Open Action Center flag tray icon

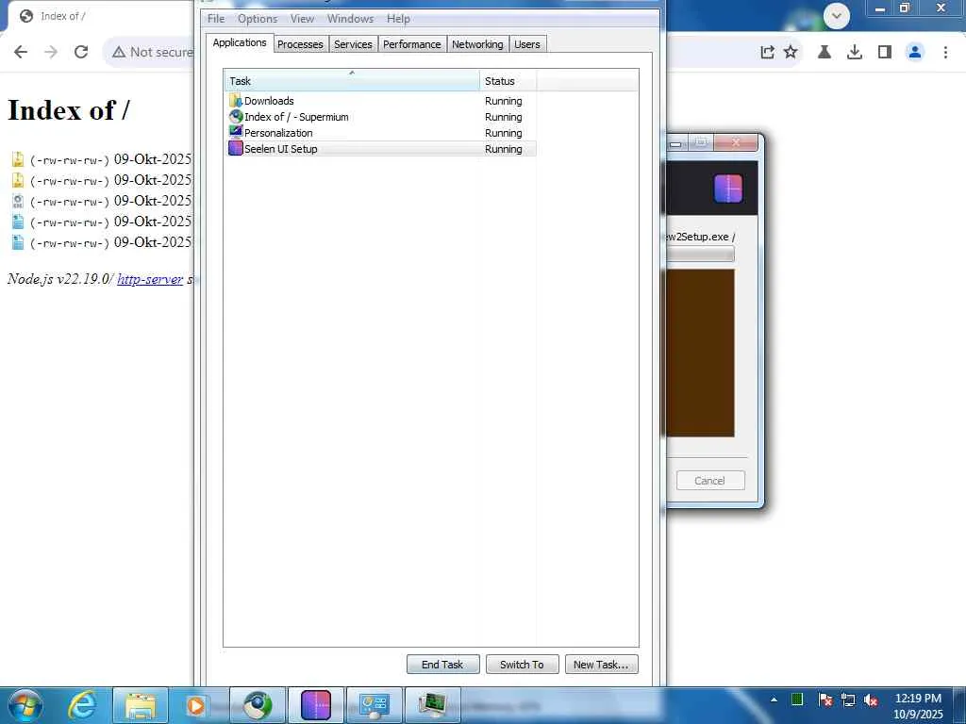[x=825, y=700]
